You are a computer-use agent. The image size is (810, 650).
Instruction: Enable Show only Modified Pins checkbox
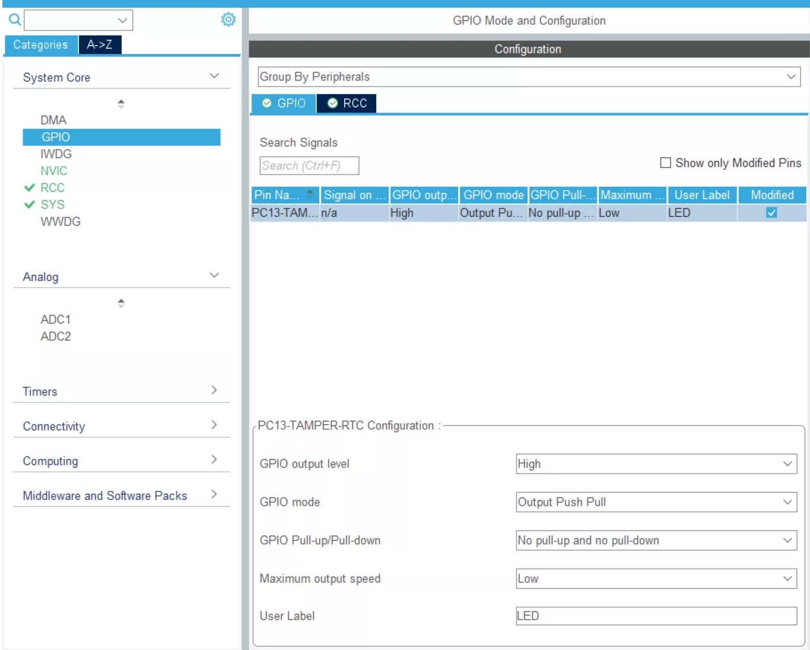666,162
